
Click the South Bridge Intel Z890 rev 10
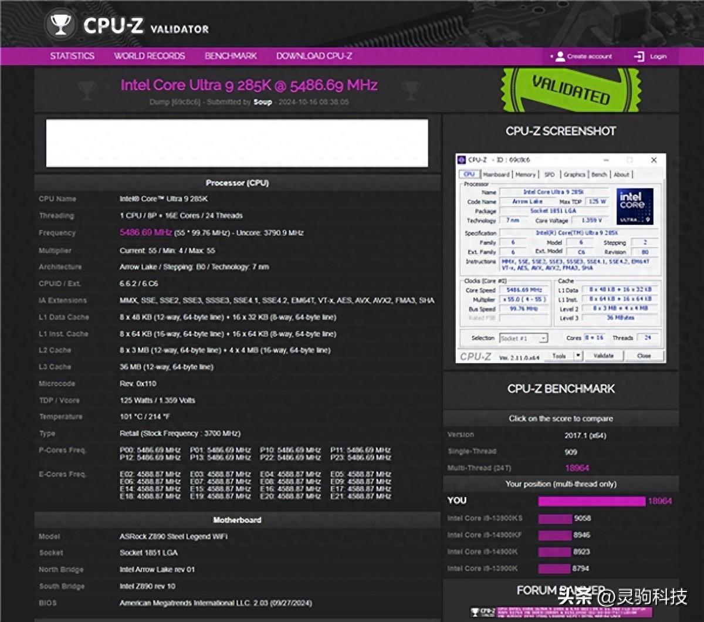pyautogui.click(x=147, y=586)
